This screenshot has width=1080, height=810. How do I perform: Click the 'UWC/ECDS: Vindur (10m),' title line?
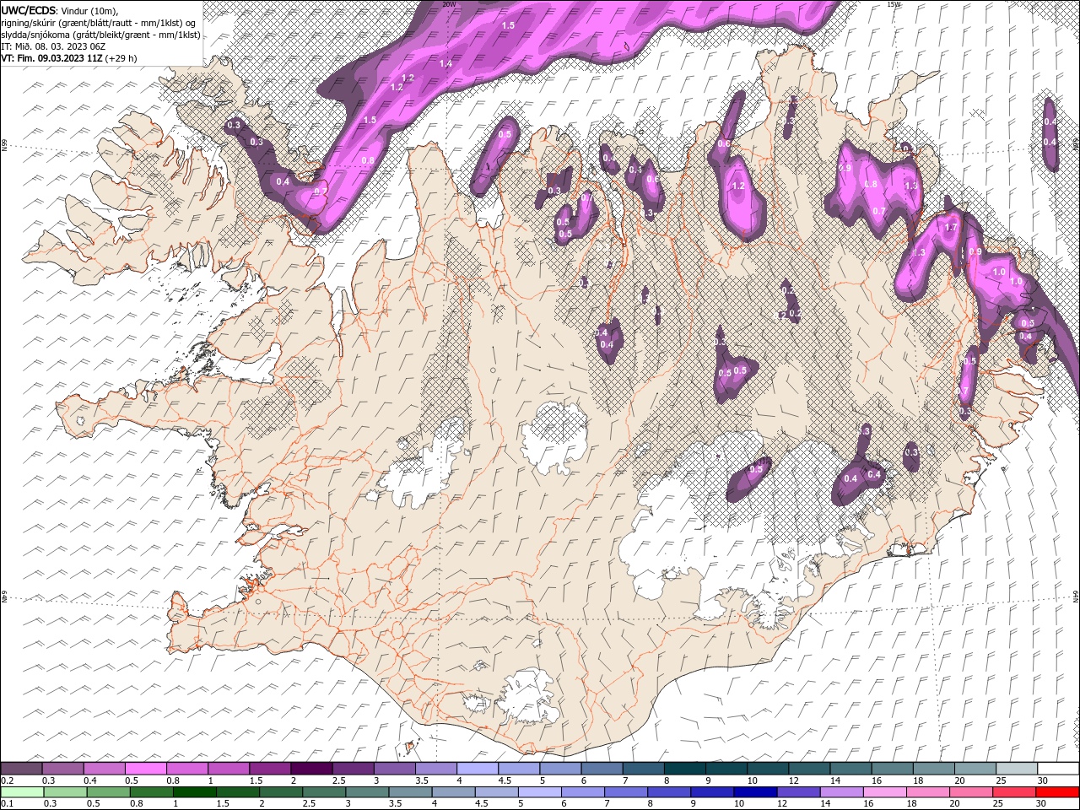click(x=60, y=10)
